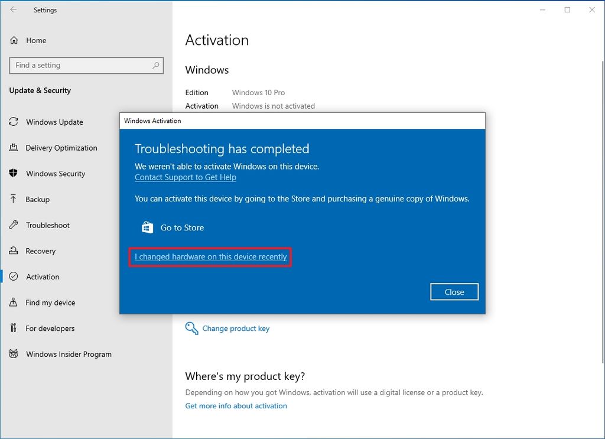605x439 pixels.
Task: Click inside the Find a setting search box
Action: pos(83,65)
